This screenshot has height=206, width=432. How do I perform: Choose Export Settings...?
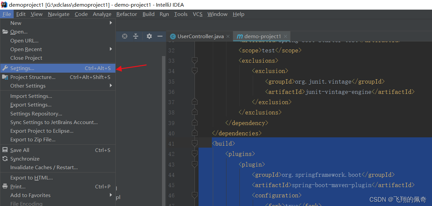(x=58, y=104)
